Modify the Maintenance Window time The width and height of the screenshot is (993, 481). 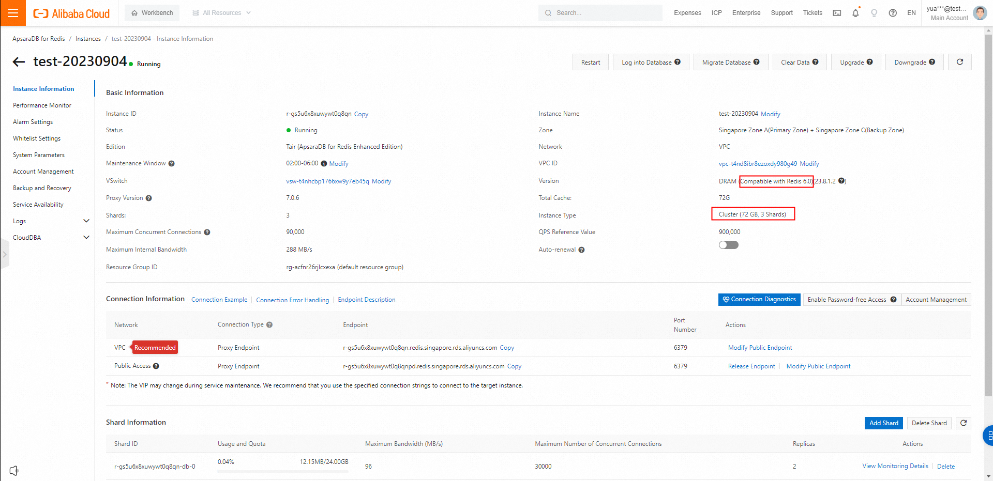click(x=339, y=164)
